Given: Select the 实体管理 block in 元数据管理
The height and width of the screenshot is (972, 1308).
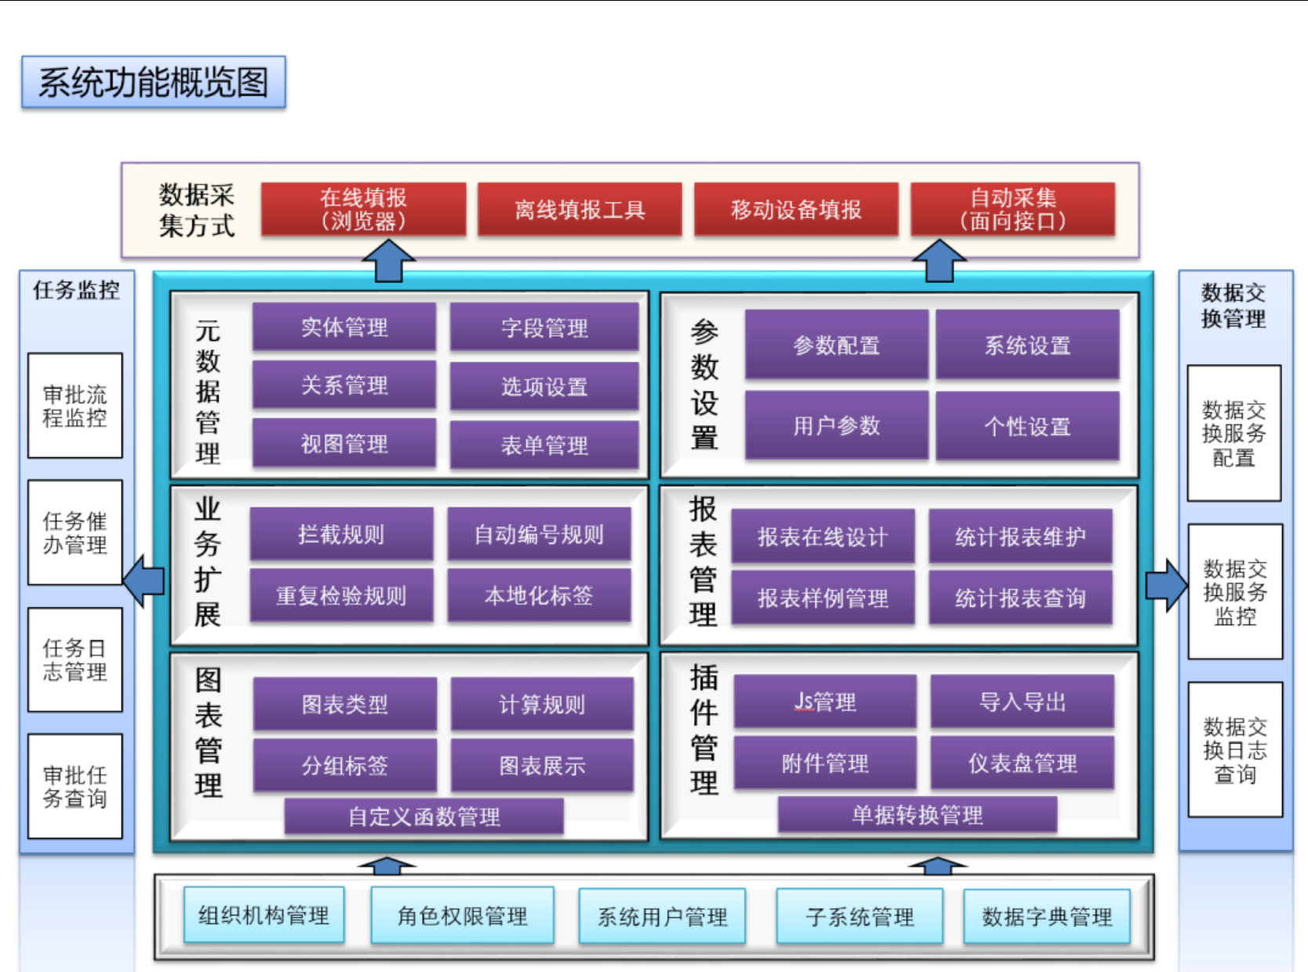Looking at the screenshot, I should (x=343, y=327).
